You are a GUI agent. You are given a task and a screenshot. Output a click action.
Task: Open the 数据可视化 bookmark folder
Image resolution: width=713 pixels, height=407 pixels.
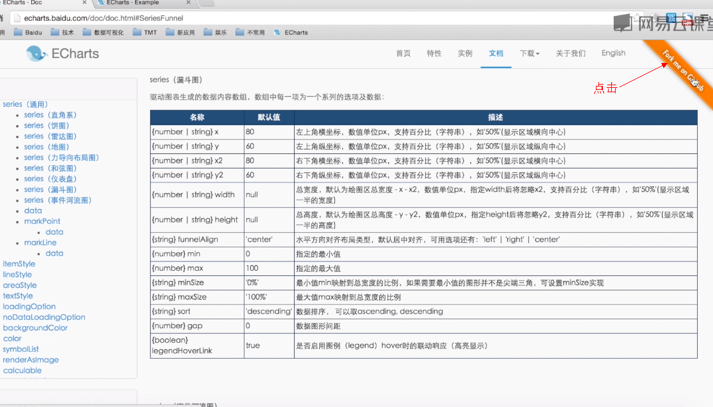point(103,32)
